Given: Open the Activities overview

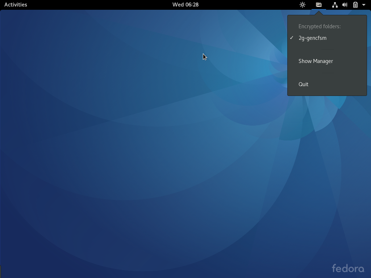Looking at the screenshot, I should tap(16, 5).
